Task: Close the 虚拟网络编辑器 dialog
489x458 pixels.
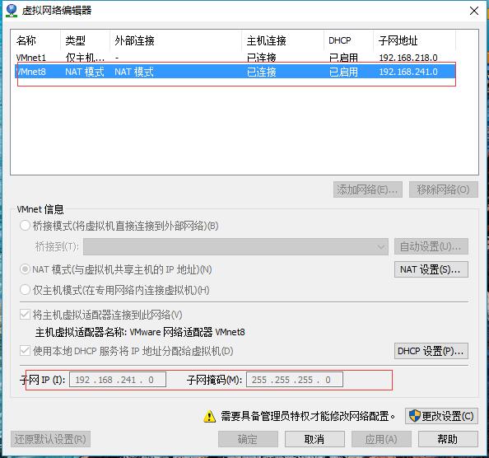Action: coord(474,11)
